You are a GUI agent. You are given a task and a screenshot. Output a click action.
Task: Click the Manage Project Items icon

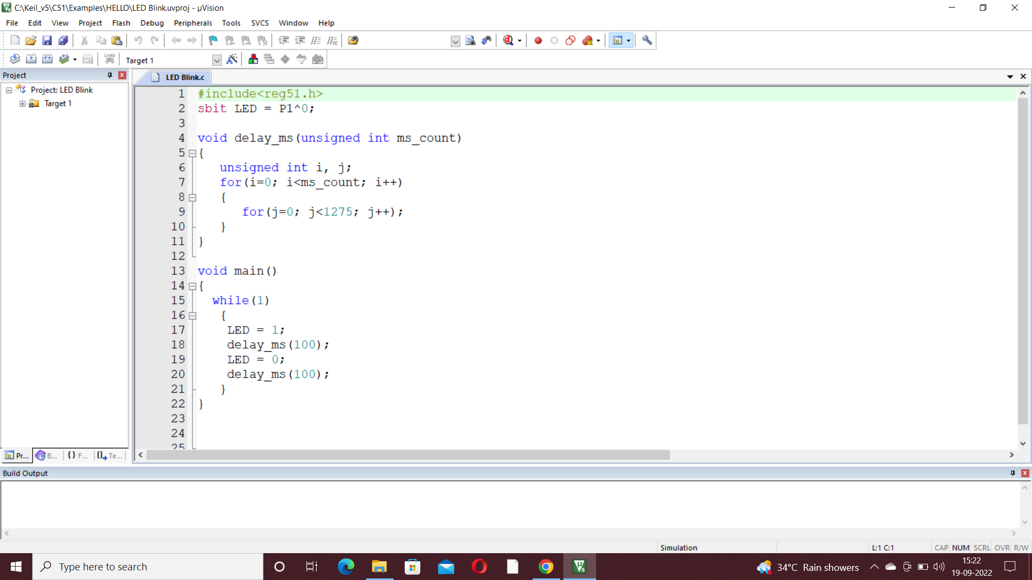coord(253,60)
